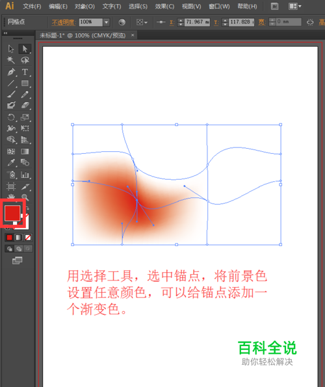Open the arrange documents dropdown
Image resolution: width=325 pixels, height=387 pixels.
pos(295,6)
